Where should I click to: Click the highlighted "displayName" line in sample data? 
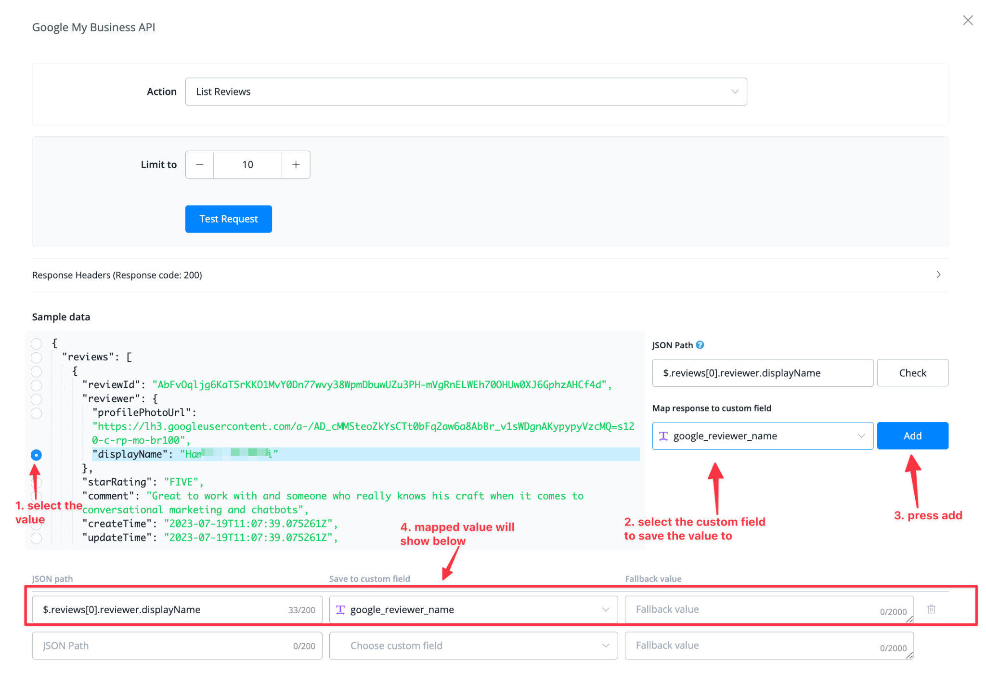[x=365, y=454]
